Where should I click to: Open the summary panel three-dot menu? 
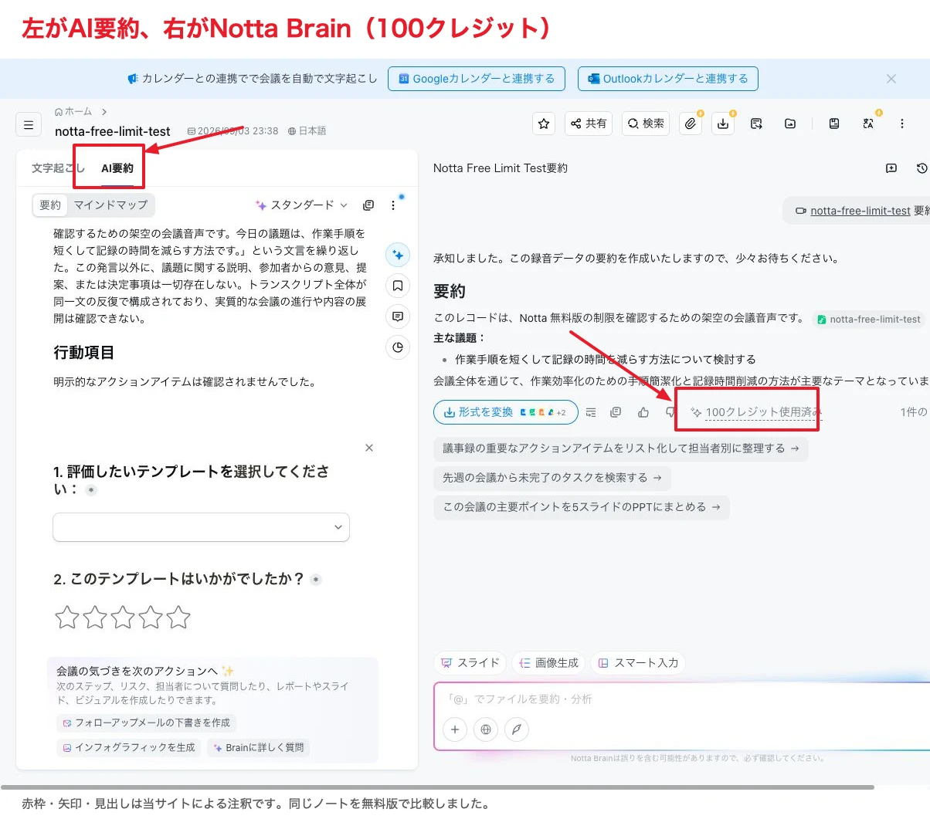(x=393, y=205)
